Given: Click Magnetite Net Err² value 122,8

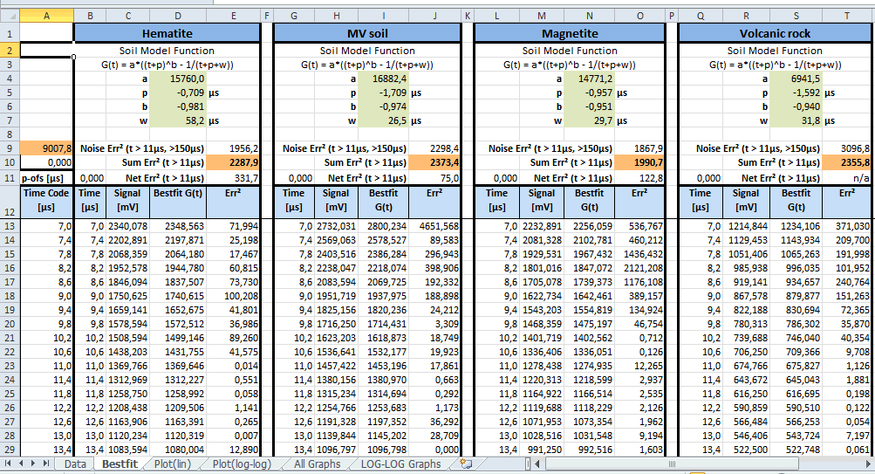Looking at the screenshot, I should pyautogui.click(x=639, y=178).
